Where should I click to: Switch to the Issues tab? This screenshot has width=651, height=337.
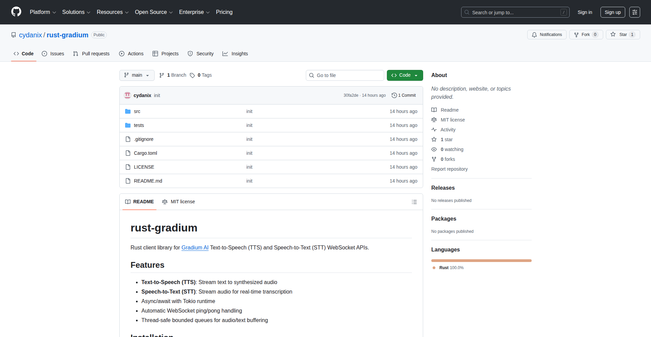click(x=53, y=54)
